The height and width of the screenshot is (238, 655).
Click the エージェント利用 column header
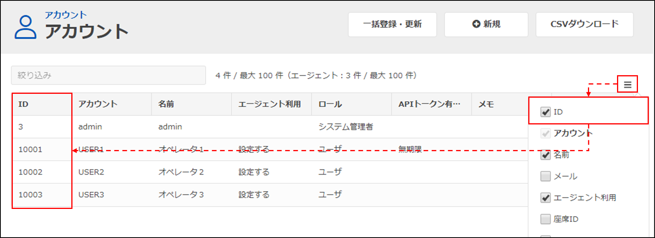[x=269, y=104]
